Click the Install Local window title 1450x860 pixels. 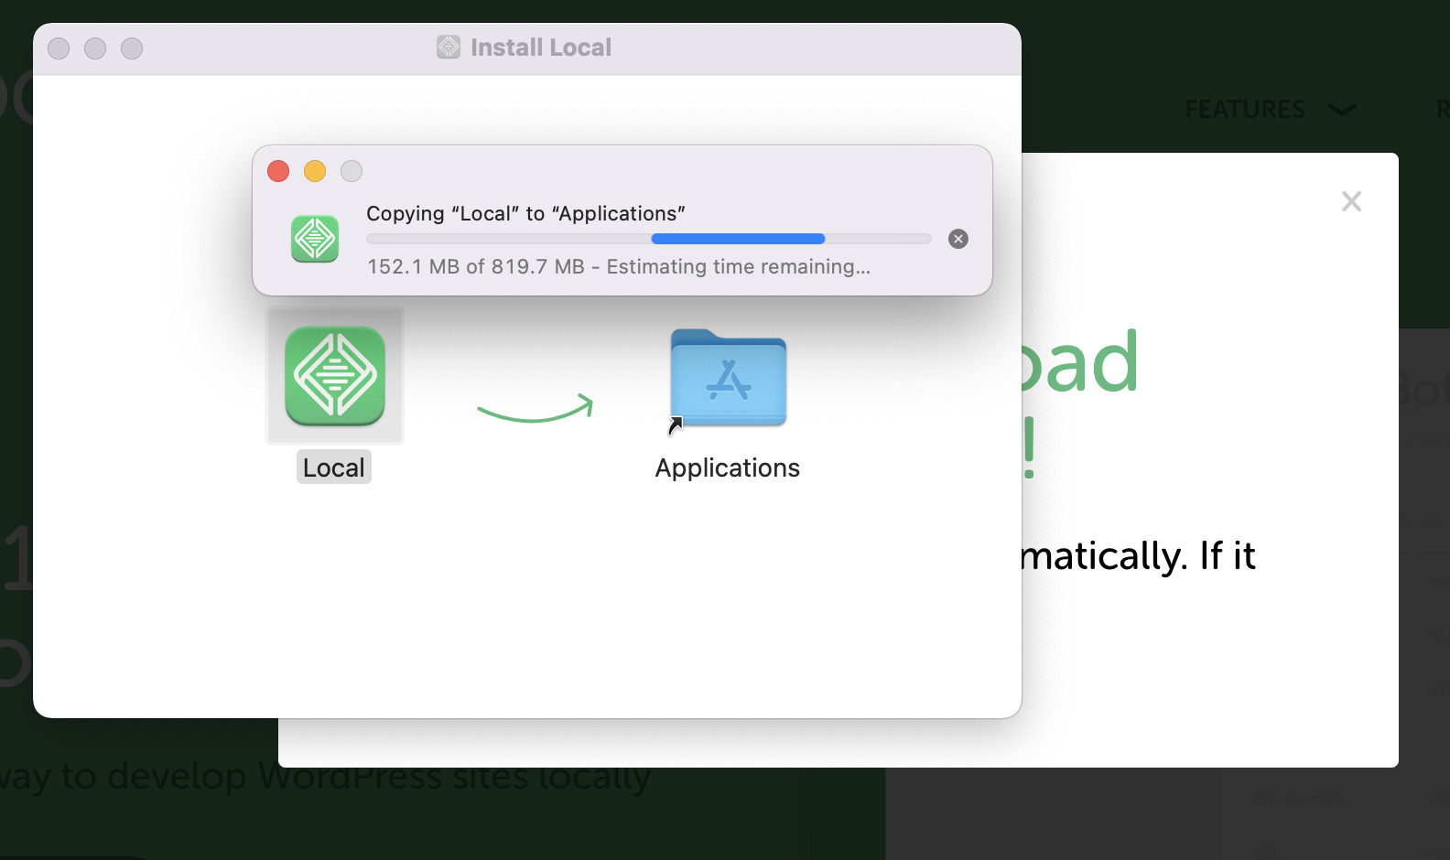[541, 48]
